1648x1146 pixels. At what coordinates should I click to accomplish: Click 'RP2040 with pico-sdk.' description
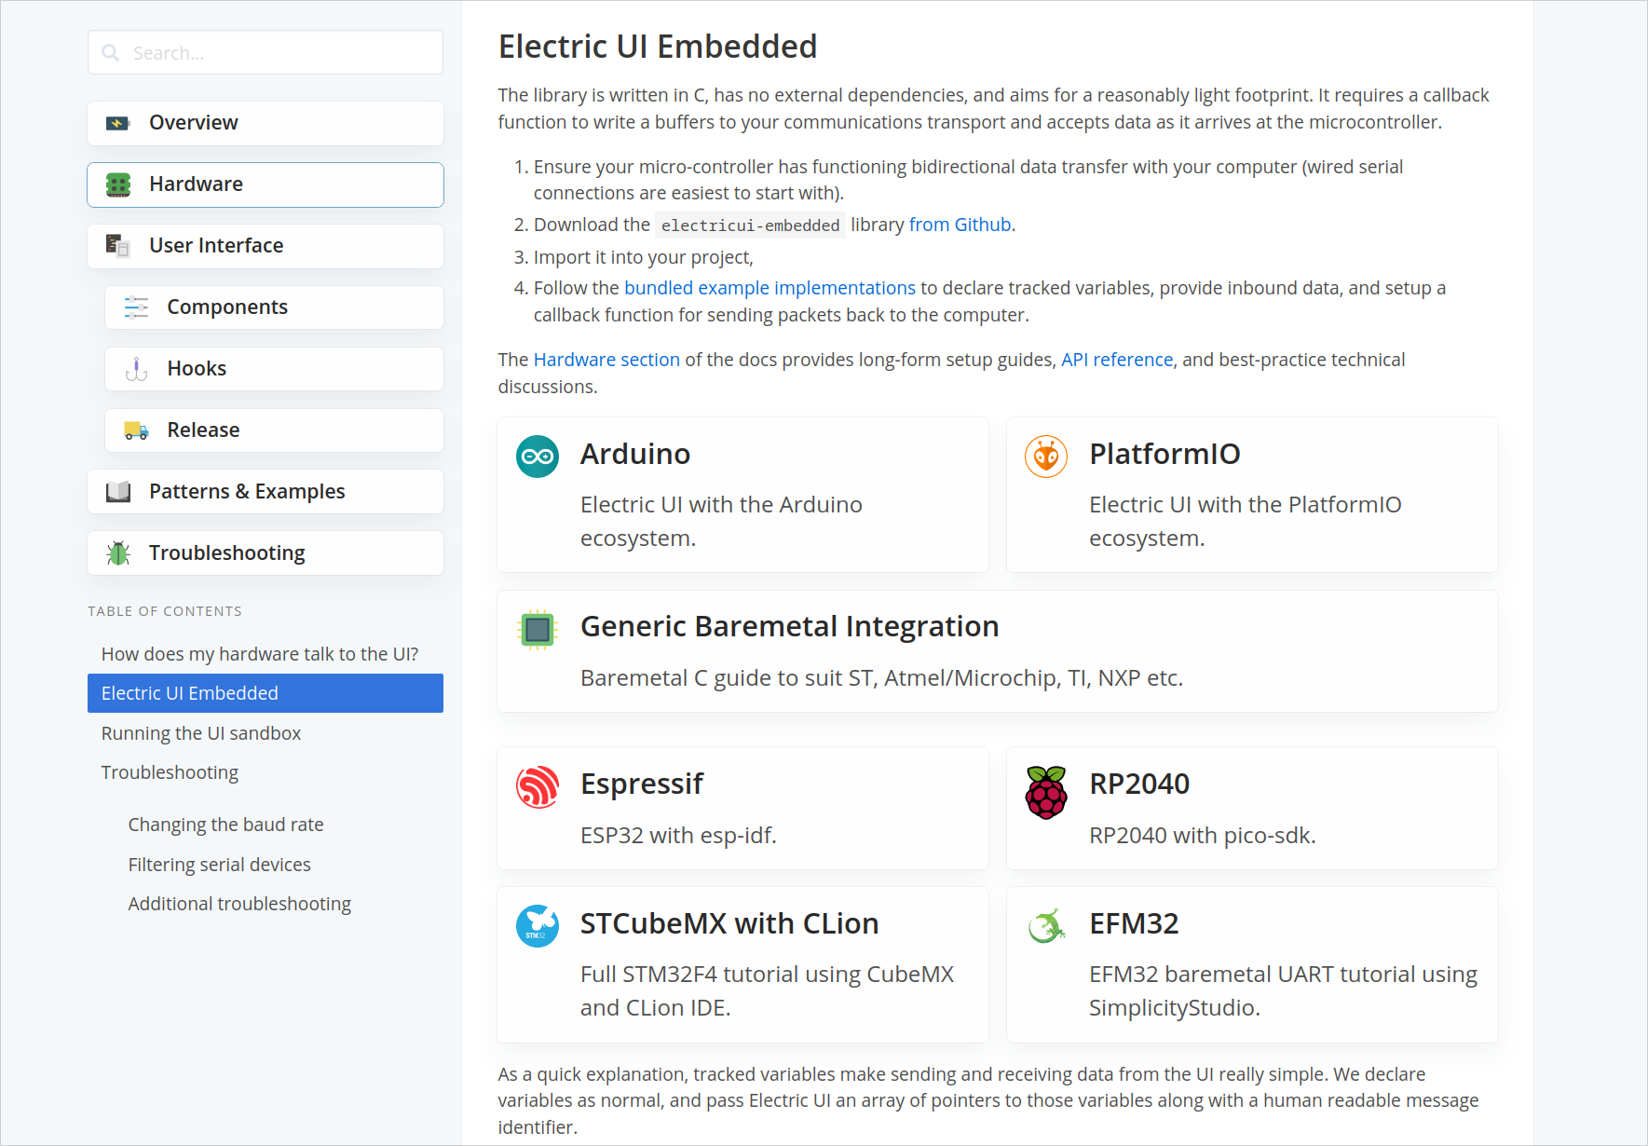(1203, 836)
